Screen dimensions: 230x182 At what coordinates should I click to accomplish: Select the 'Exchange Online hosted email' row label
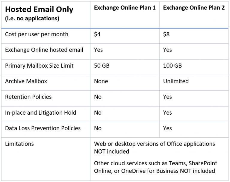(44, 50)
